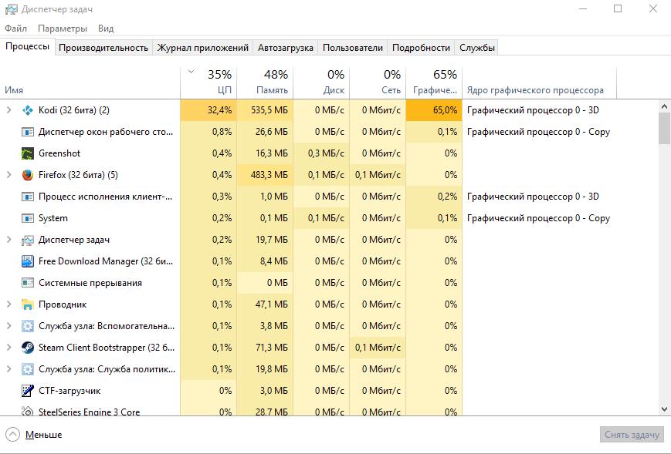Select the SteelSeries Engine 3 Core icon
Viewport: 671px width, 454px height.
[x=28, y=412]
